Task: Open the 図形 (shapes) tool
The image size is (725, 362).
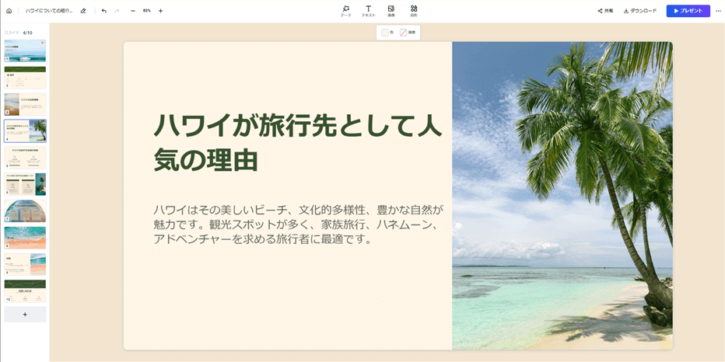Action: tap(414, 11)
